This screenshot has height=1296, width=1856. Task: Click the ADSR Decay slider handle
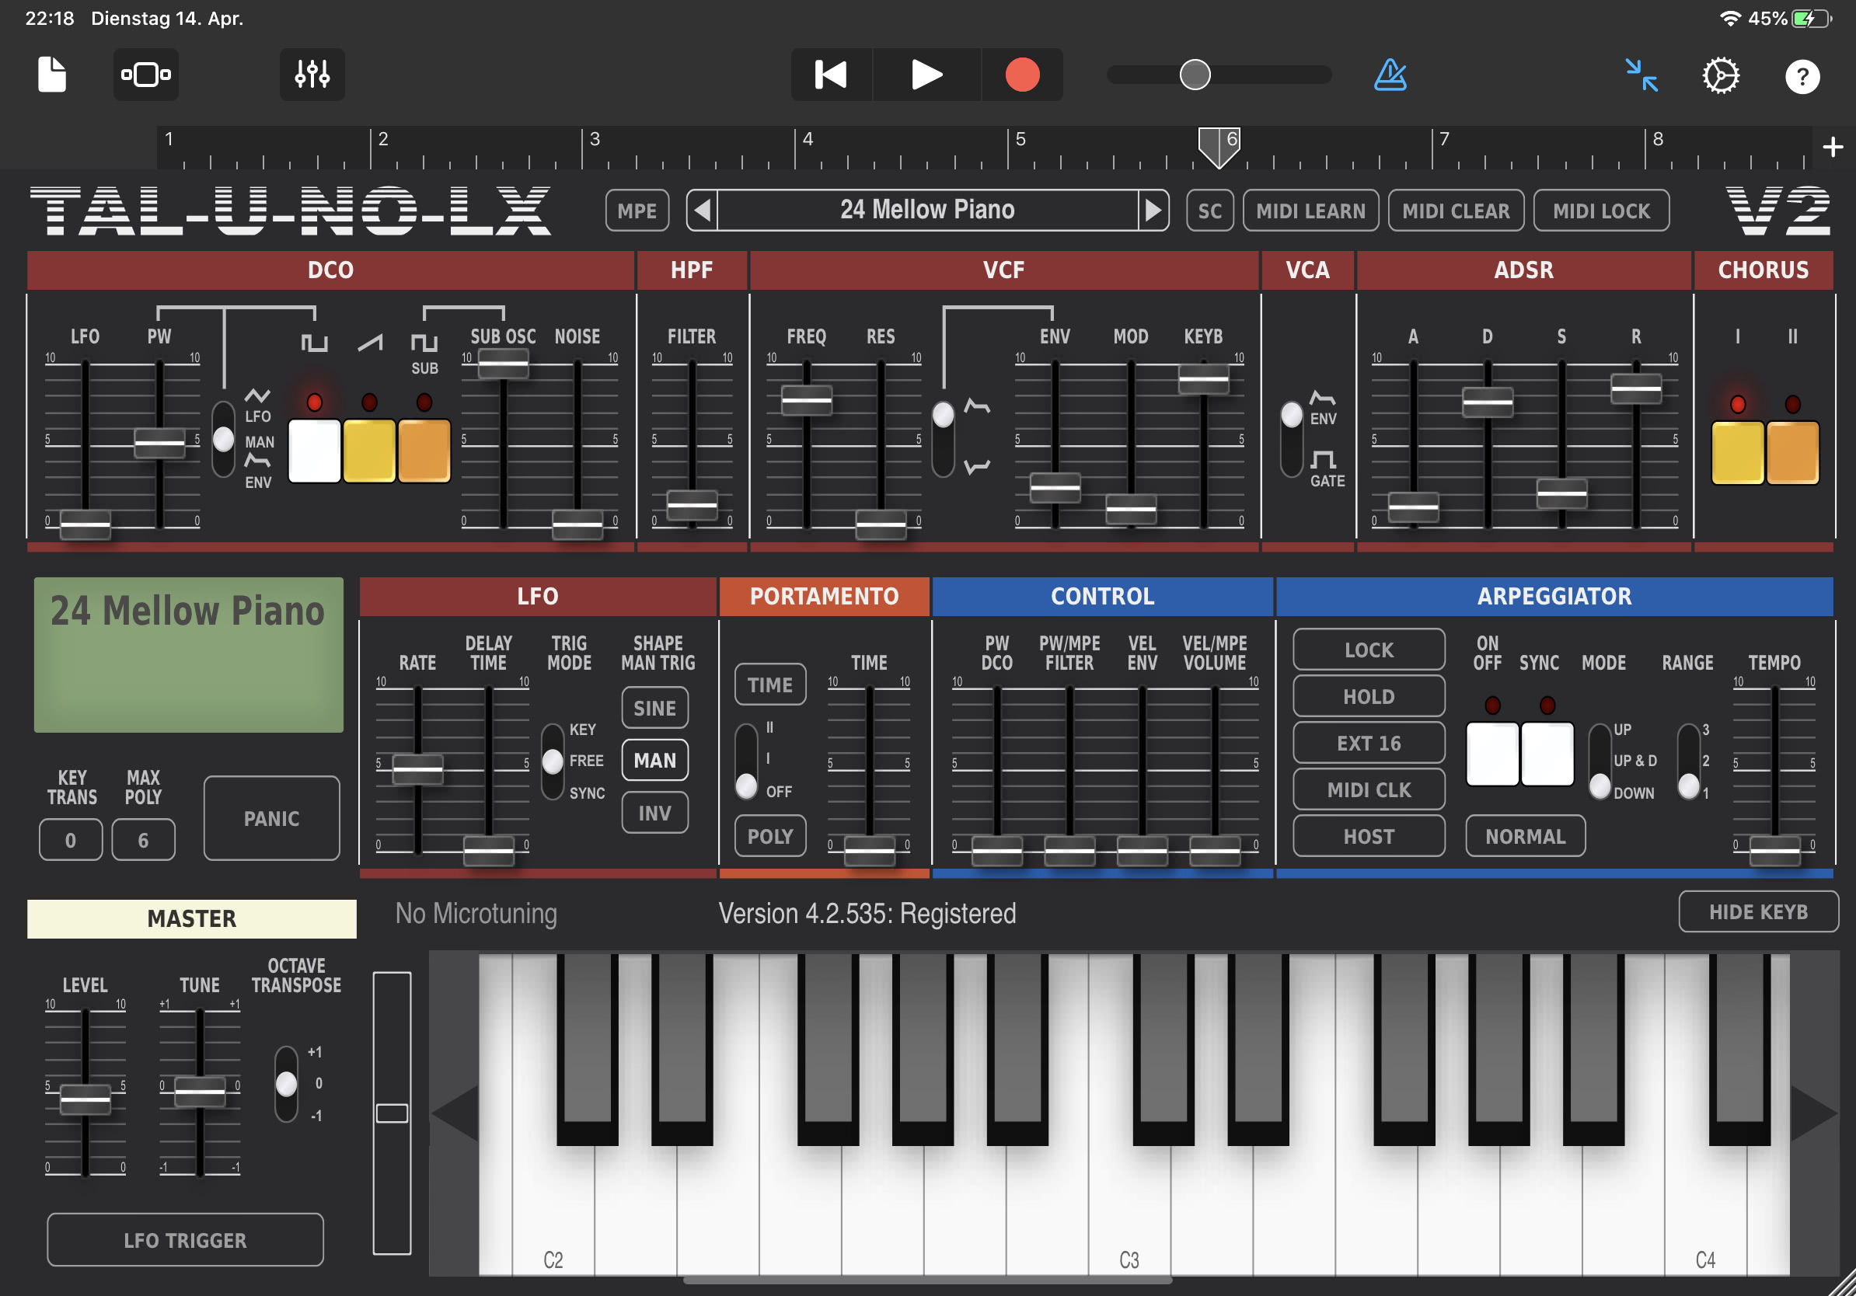tap(1488, 402)
